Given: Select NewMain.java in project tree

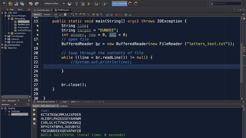Looking at the screenshot, I should [x=23, y=25].
